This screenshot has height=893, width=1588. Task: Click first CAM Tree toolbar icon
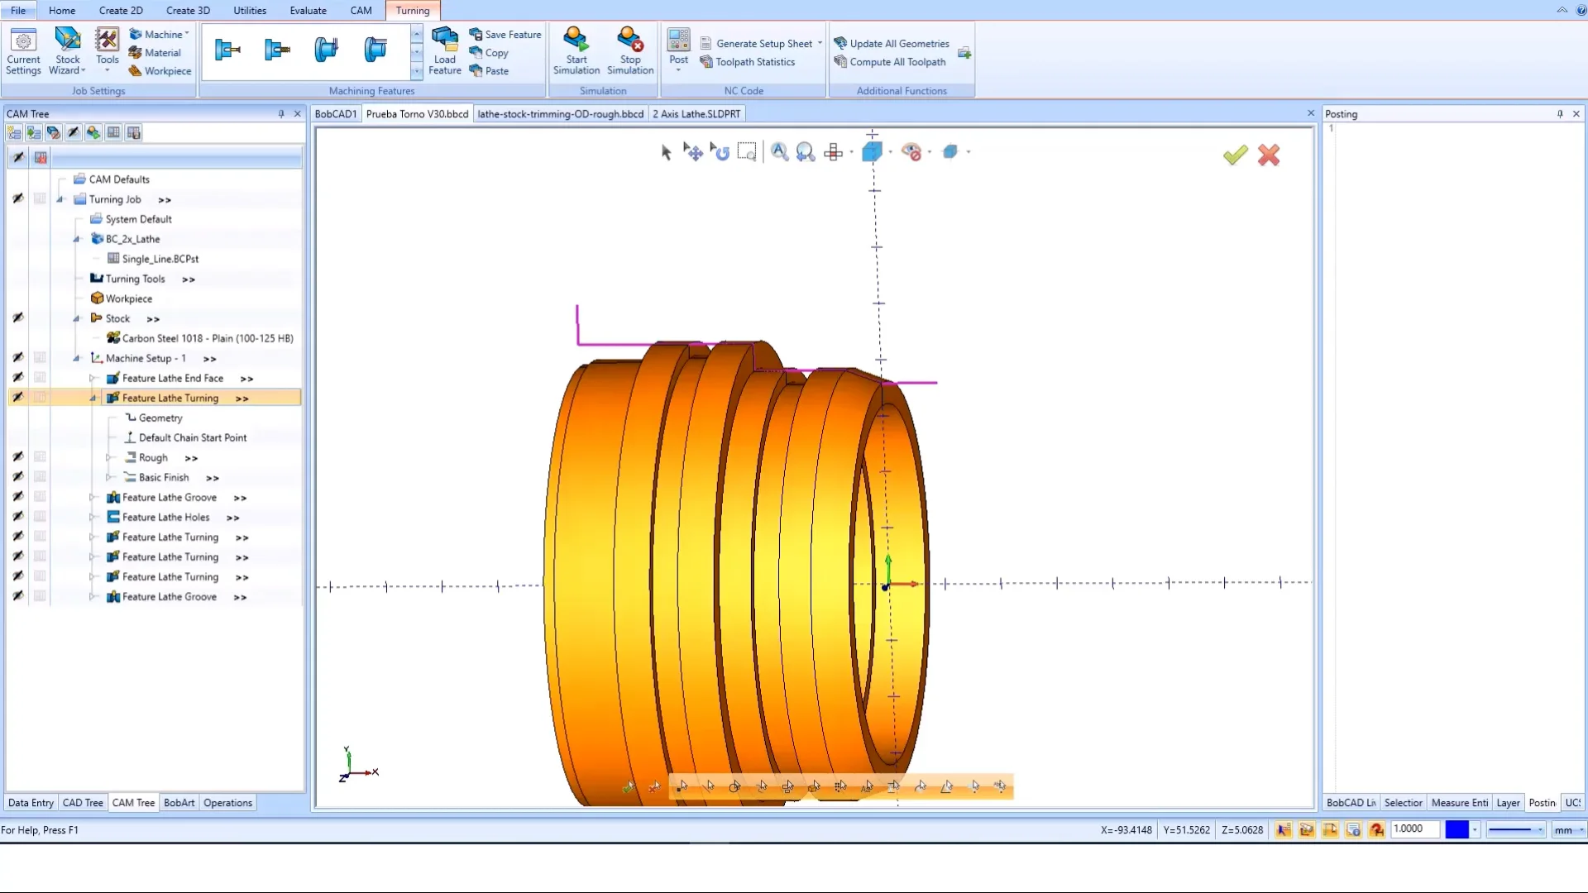(14, 132)
